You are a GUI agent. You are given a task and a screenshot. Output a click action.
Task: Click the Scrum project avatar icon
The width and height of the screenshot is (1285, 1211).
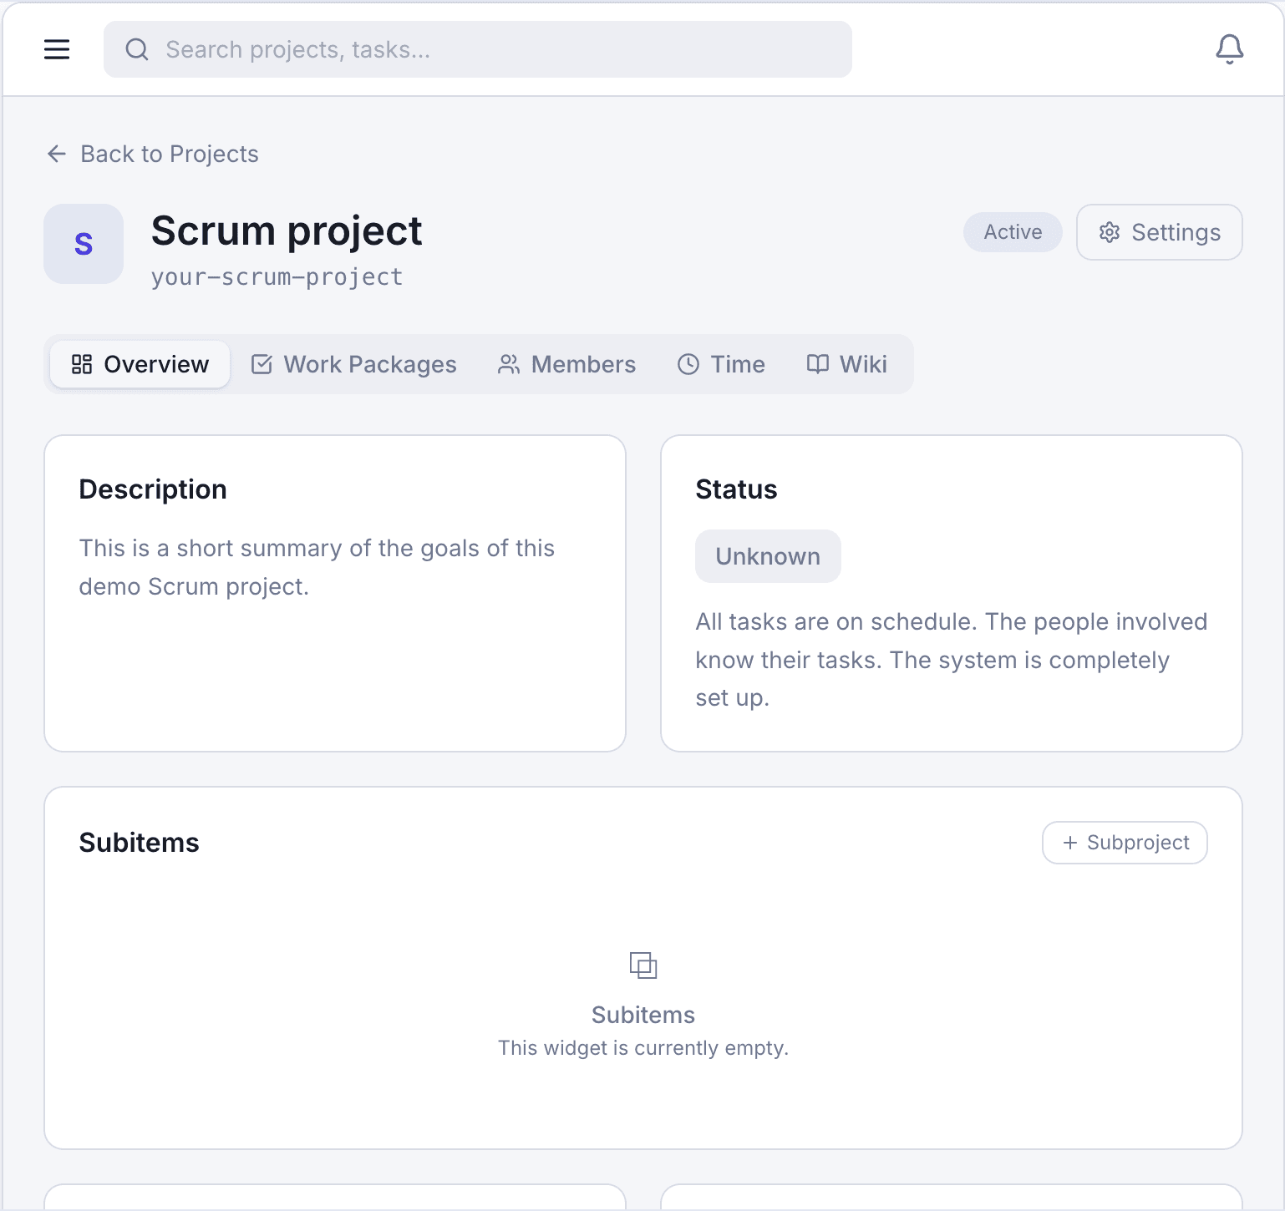coord(83,243)
